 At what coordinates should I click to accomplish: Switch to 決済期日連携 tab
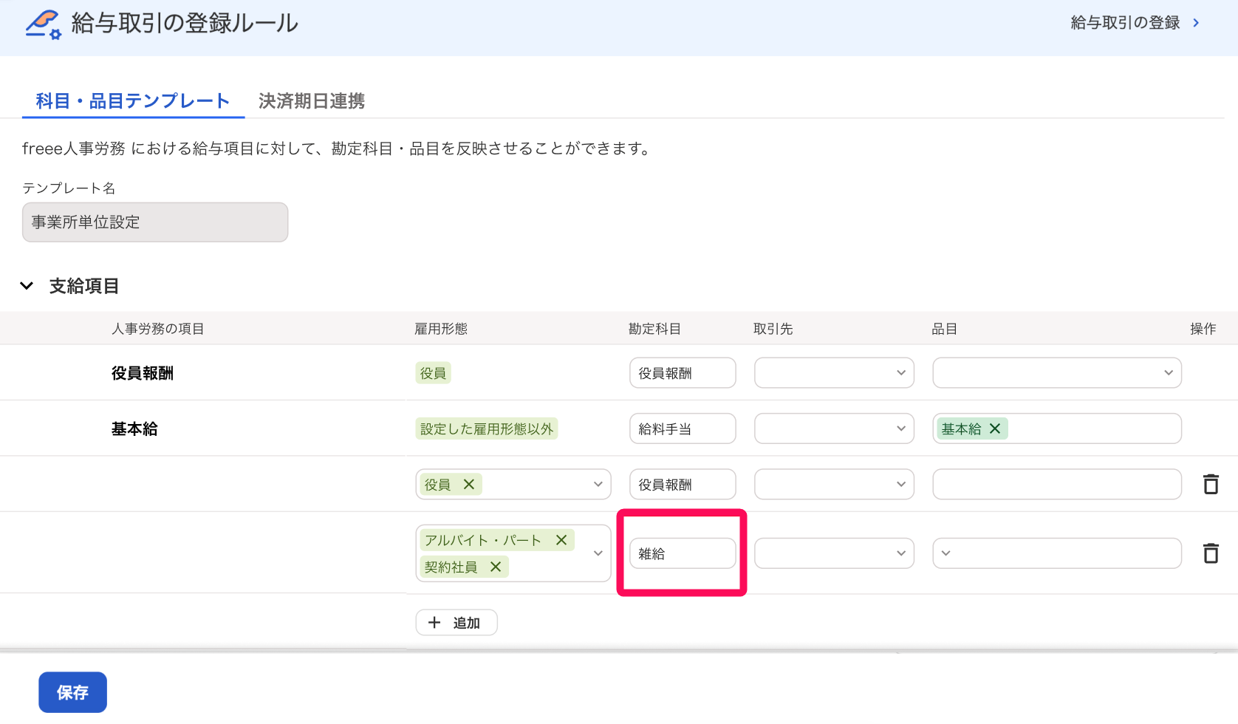tap(312, 101)
